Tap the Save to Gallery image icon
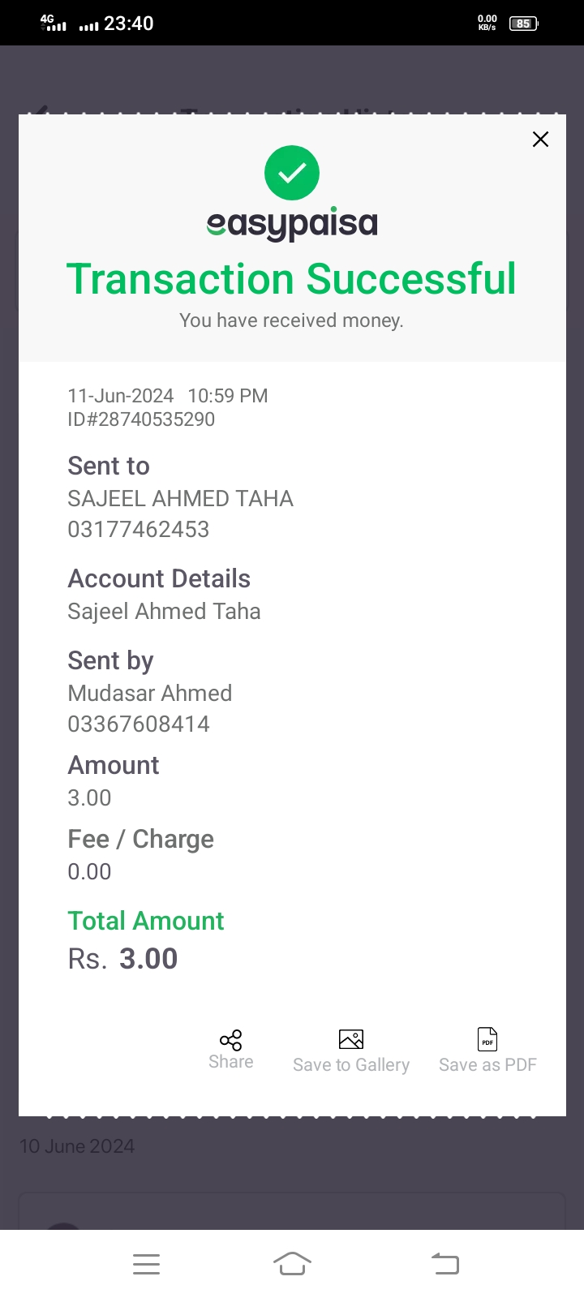 click(351, 1039)
